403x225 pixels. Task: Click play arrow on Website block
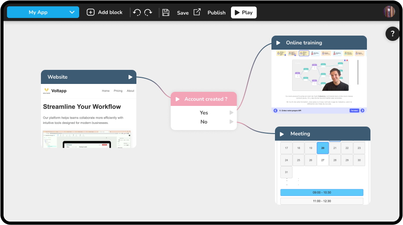tap(130, 77)
